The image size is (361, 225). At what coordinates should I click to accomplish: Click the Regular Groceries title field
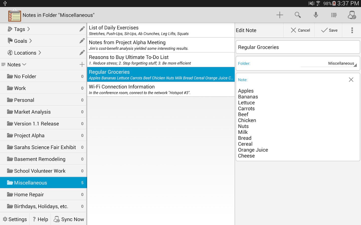coord(298,47)
